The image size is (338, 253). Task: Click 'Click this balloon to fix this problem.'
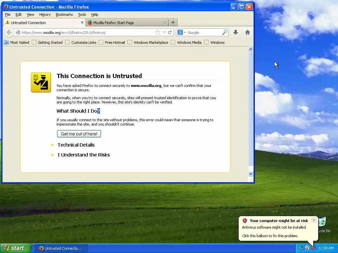270,236
